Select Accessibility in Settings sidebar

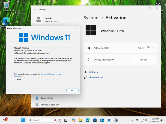[47, 98]
